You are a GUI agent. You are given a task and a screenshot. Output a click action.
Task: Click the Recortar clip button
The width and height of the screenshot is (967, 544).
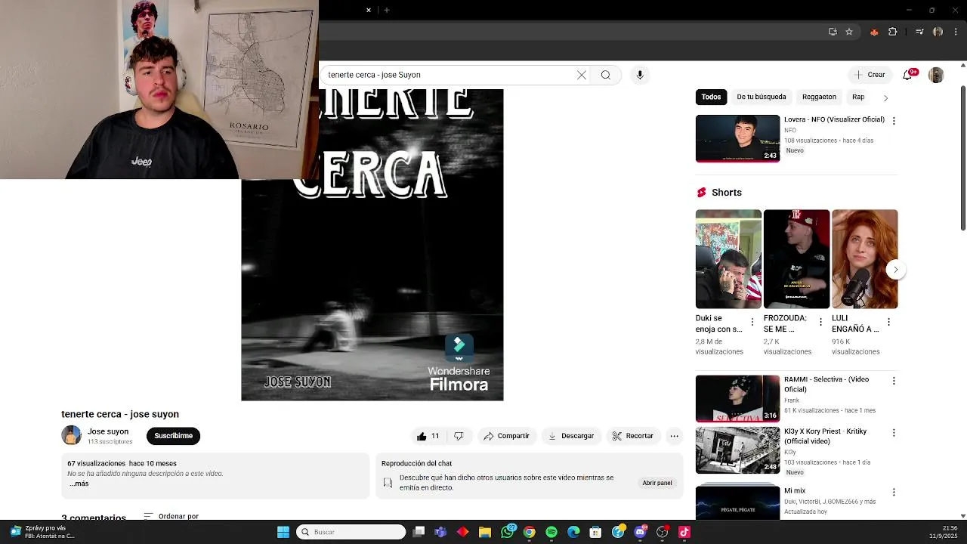pos(632,436)
